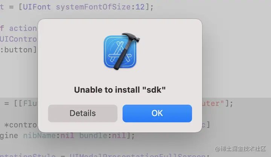The image size is (271, 157).
Task: Click the 'ntationStyle' property text
Action: point(27,155)
